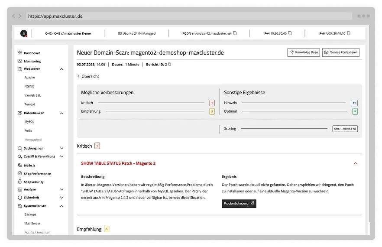Open MySQL in the sidebar
Screen dimensions: 382x247
point(29,122)
